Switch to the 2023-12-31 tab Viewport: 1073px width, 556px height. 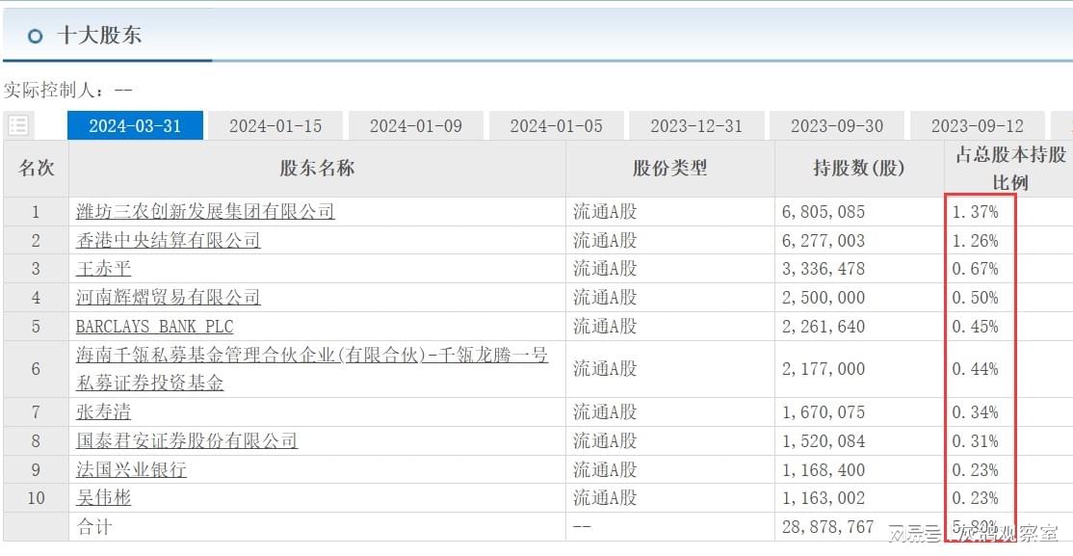696,126
